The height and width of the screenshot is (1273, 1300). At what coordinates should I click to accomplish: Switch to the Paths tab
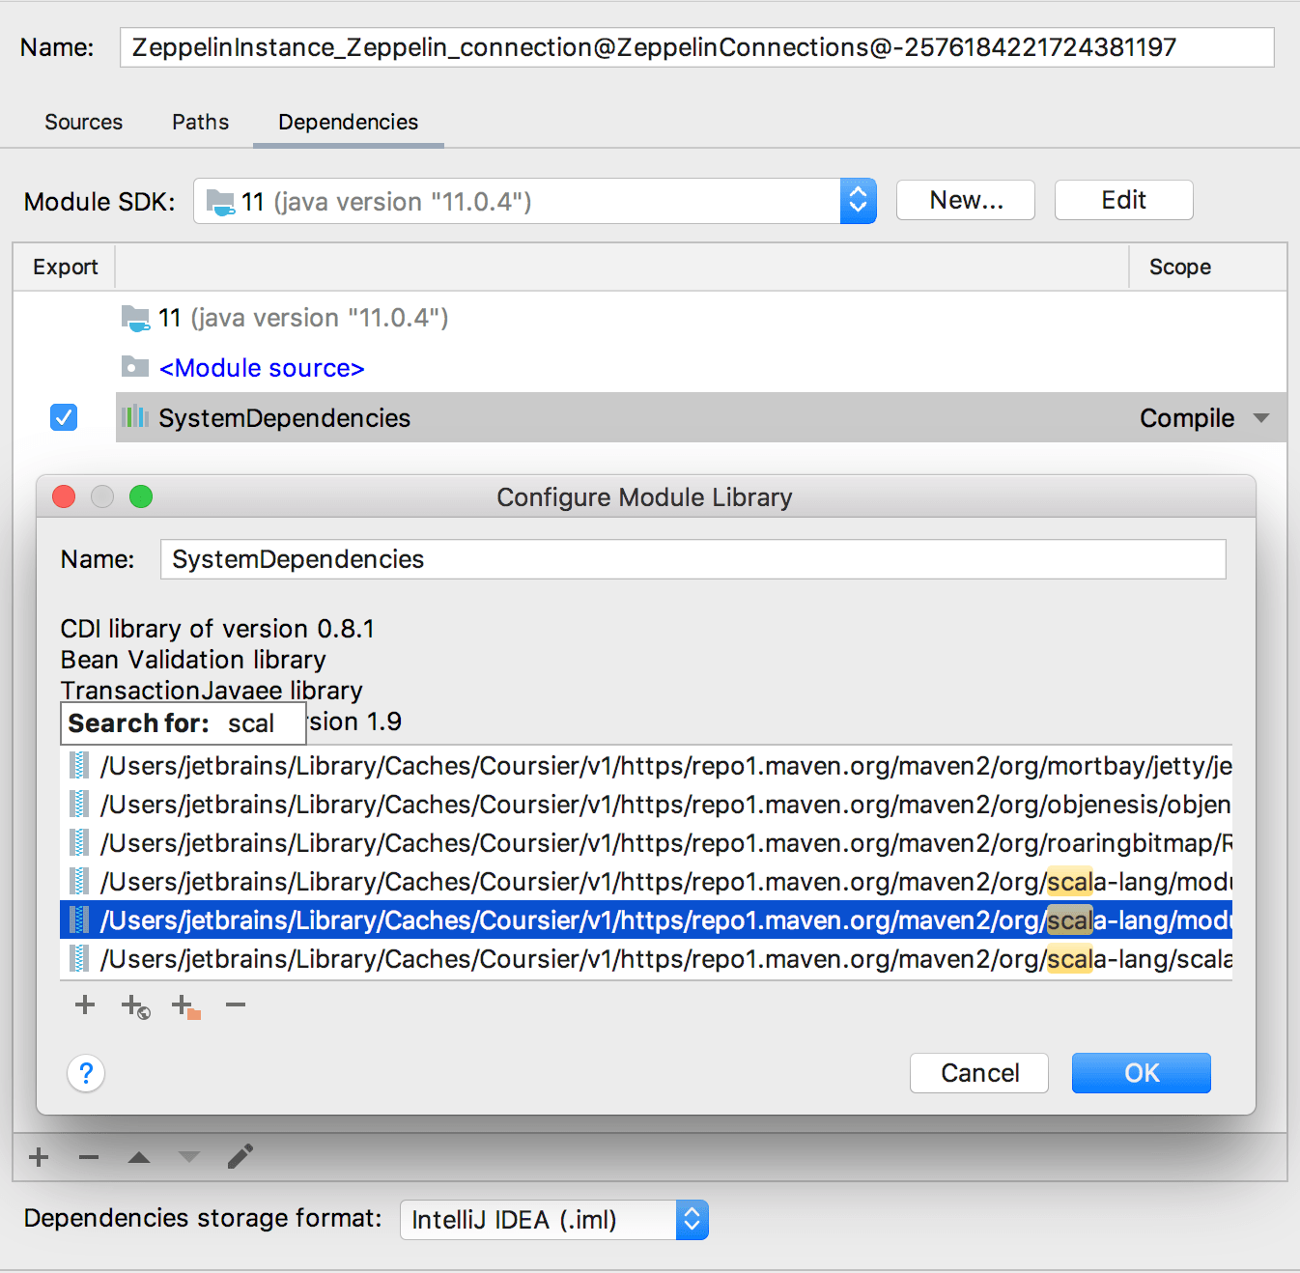pos(200,122)
